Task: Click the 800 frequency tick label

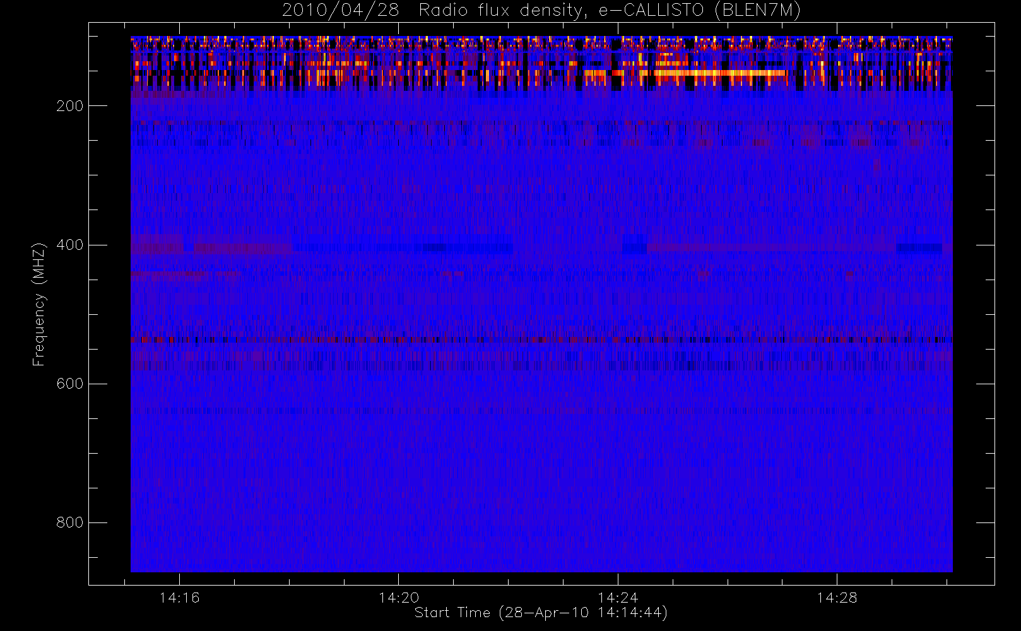Action: pyautogui.click(x=70, y=522)
